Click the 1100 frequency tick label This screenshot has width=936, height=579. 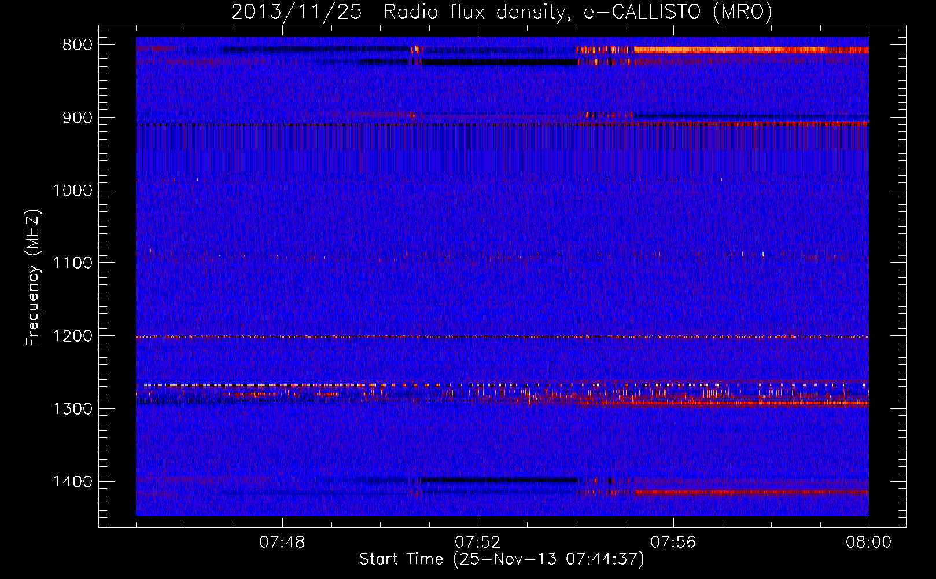point(72,263)
